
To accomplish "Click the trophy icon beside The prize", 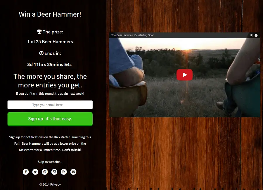I will [39, 32].
